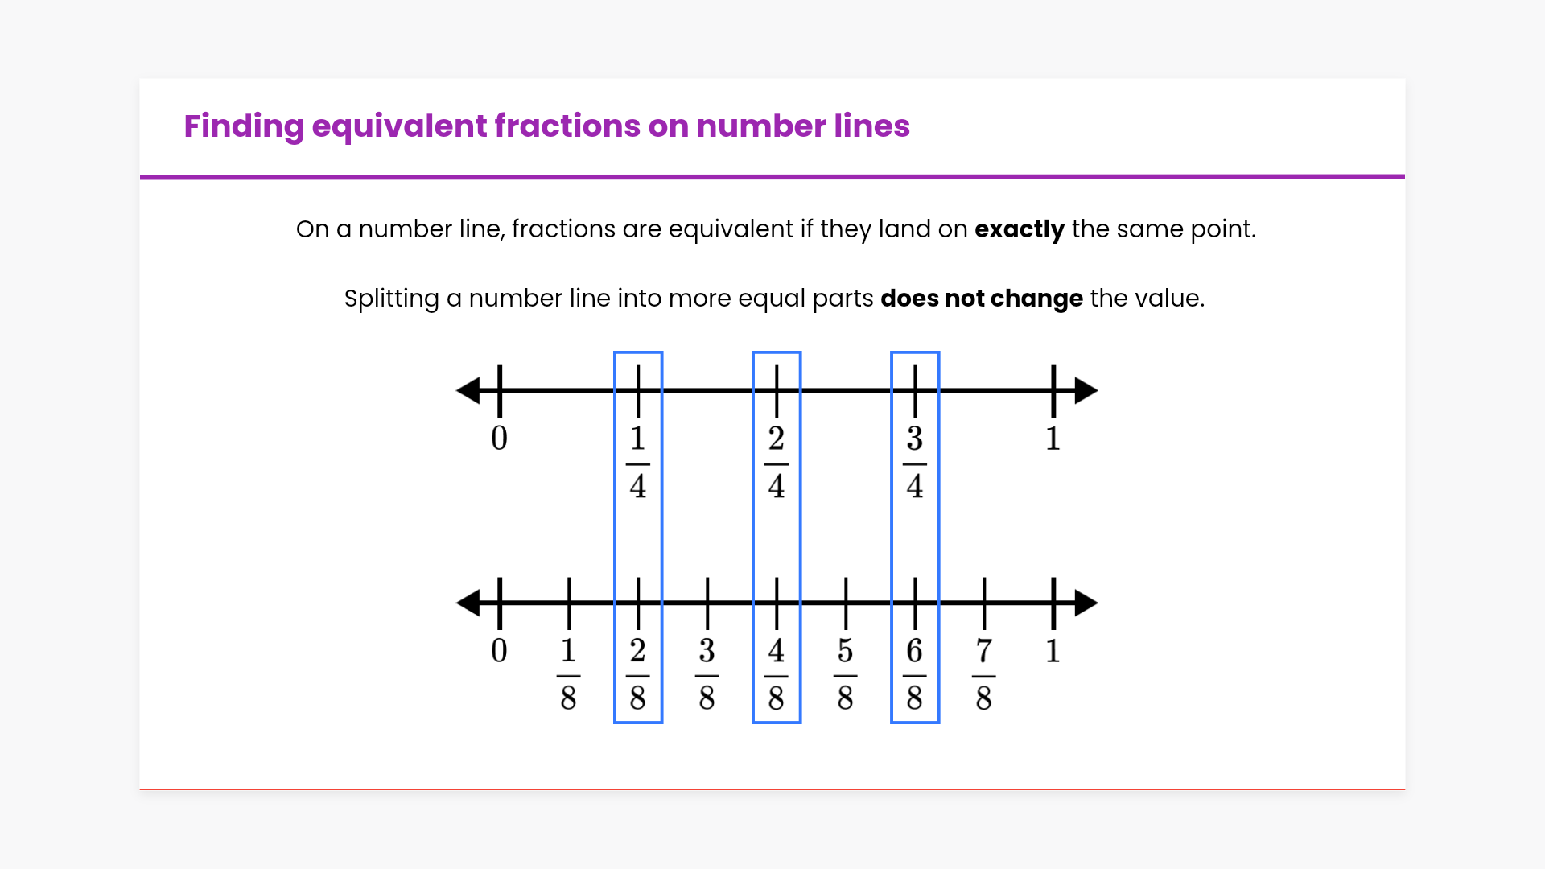Screen dimensions: 1545x869
Task: Click the right arrowhead of the fourths line
Action: pos(1086,391)
